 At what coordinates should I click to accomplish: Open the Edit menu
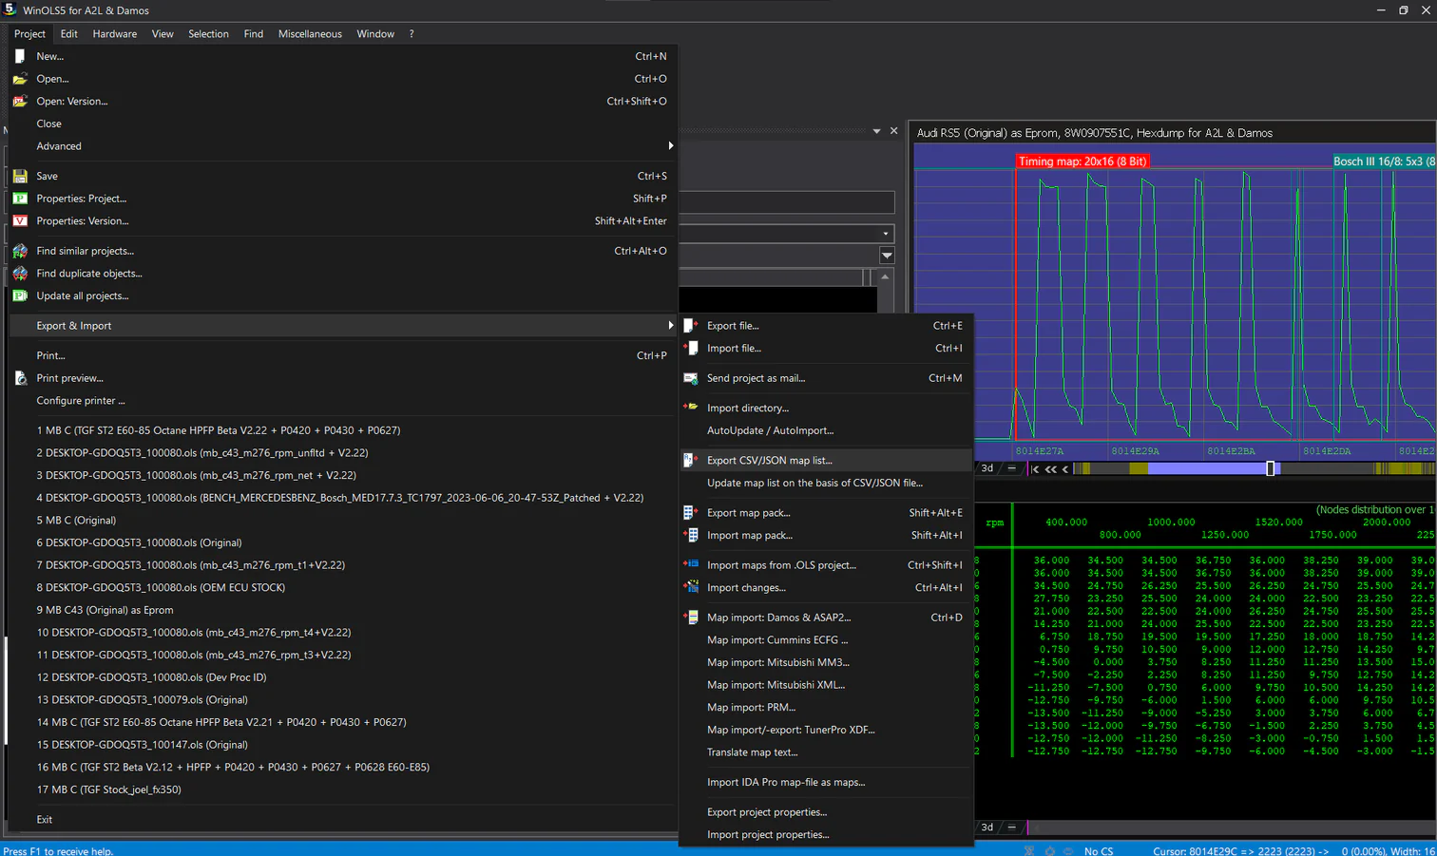(69, 33)
